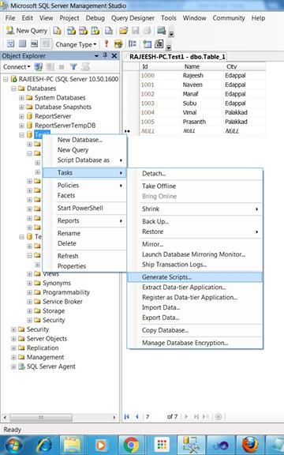This screenshot has width=284, height=455.
Task: Expand the SQL Server Agent node
Action: pos(13,367)
